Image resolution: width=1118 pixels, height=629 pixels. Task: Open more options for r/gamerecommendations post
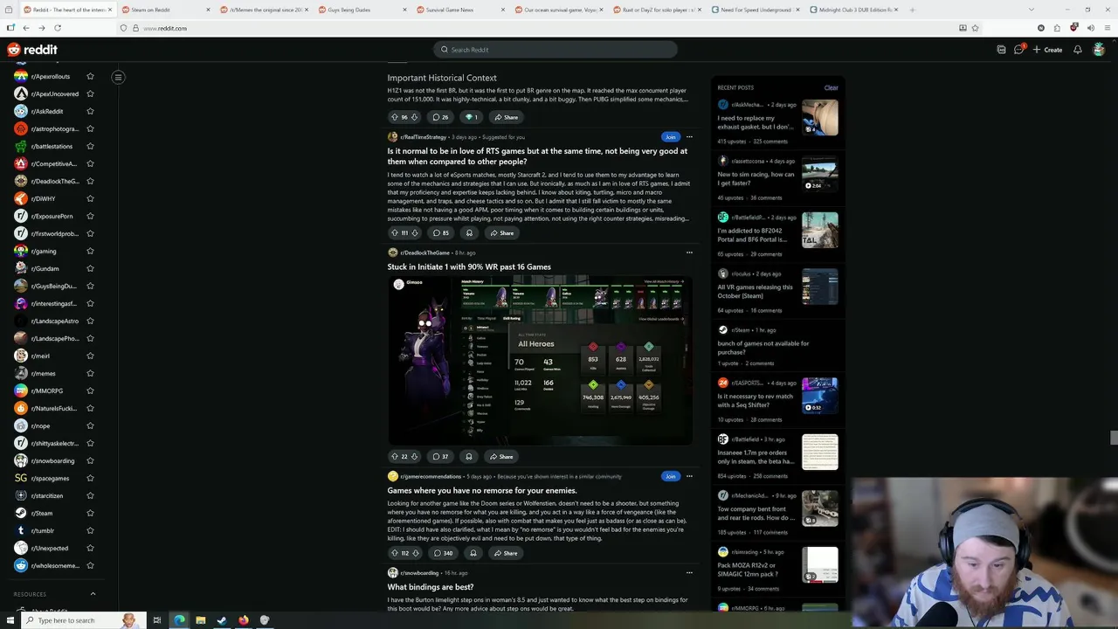[689, 476]
